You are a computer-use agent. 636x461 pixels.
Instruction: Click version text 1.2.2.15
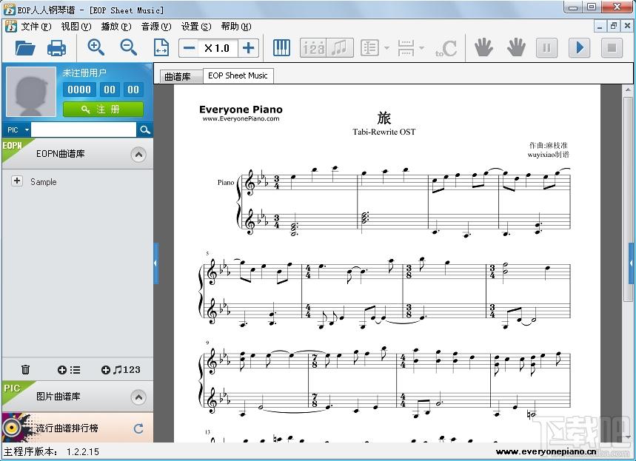(x=83, y=451)
